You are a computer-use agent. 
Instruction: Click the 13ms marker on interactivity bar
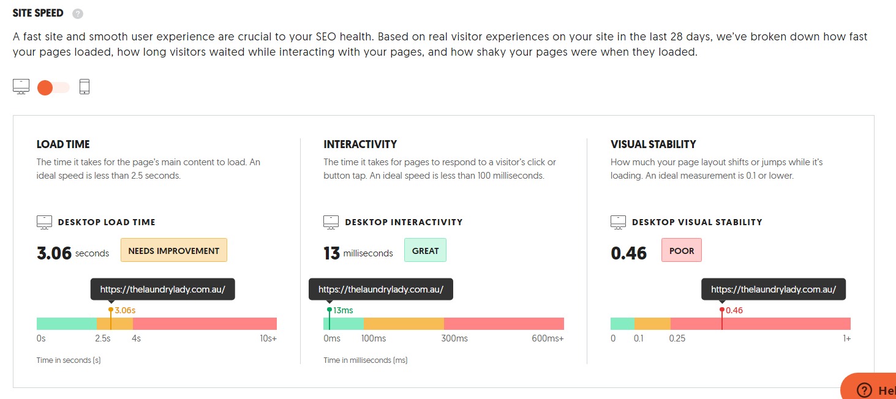(x=329, y=310)
